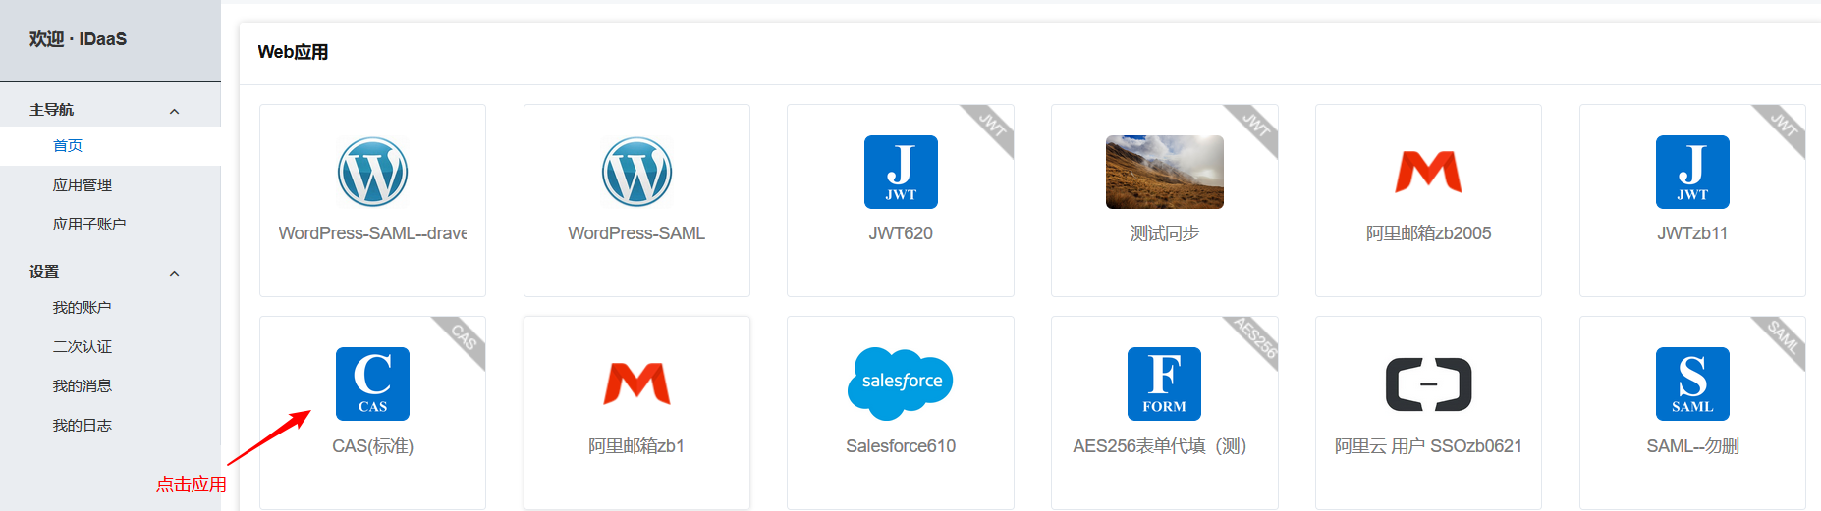Click the JWT ribbon on JWTzb11 card
Screen dimensions: 1821x511
click(1784, 127)
